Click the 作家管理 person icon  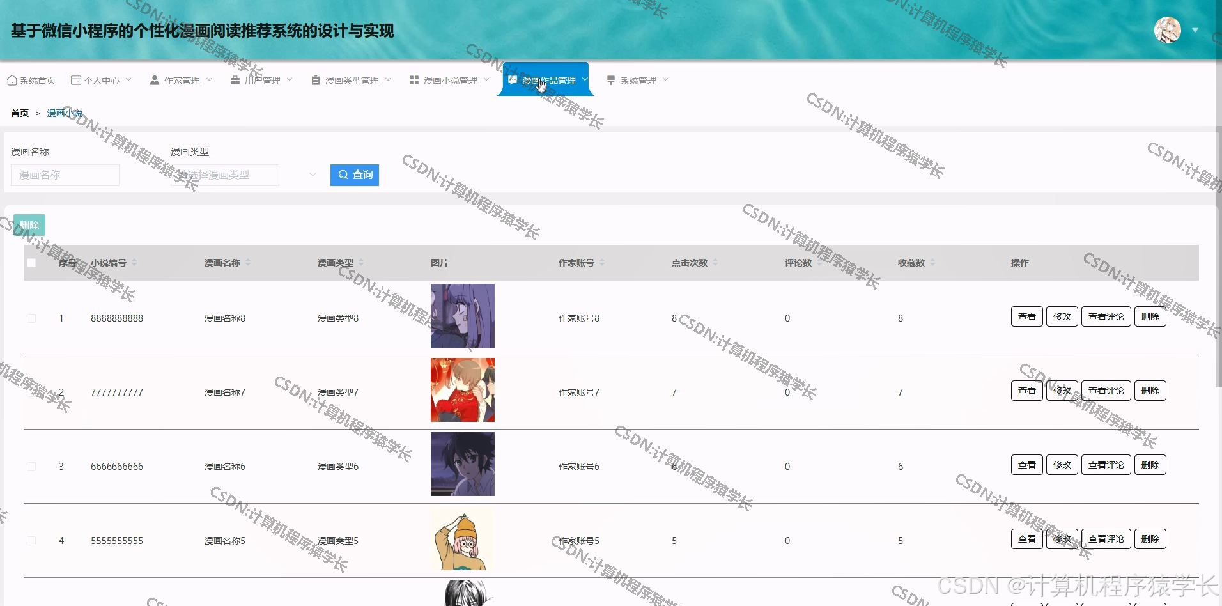point(155,81)
